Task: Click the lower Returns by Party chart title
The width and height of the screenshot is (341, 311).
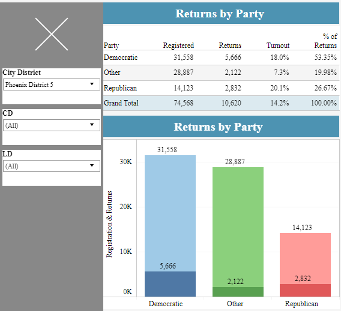Action: pyautogui.click(x=218, y=127)
